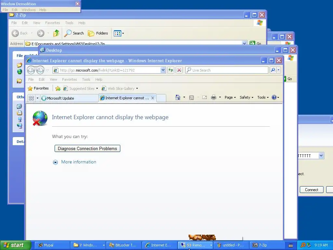Click the Up folder icon in 7-Zip window
The width and height of the screenshot is (333, 250).
click(56, 33)
